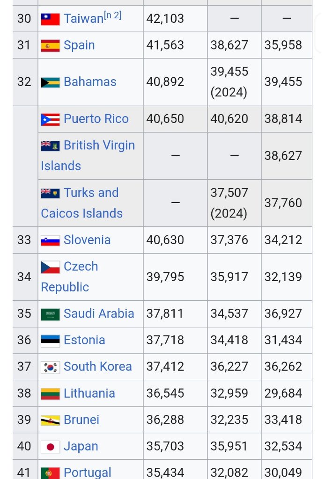The image size is (325, 479).
Task: Open the British Virgin Islands link
Action: coord(88,155)
